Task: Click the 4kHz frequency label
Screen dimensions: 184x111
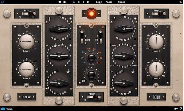Action: (112, 65)
